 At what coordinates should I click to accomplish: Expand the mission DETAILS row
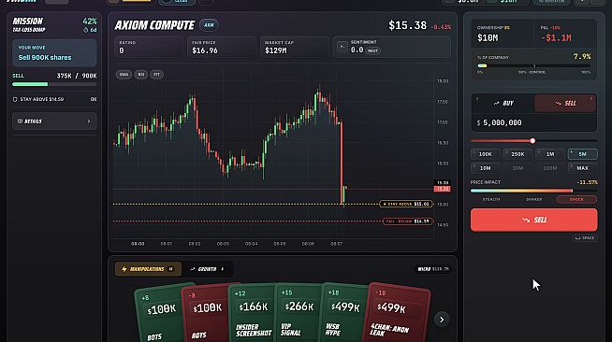(54, 121)
